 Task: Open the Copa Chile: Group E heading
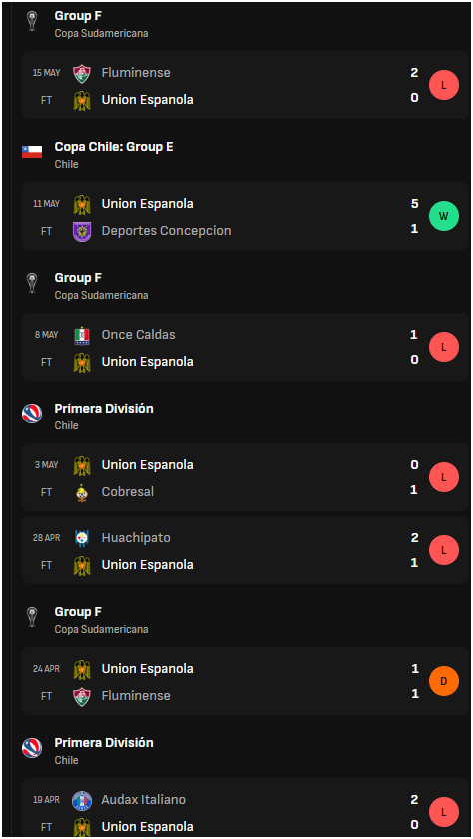[114, 147]
